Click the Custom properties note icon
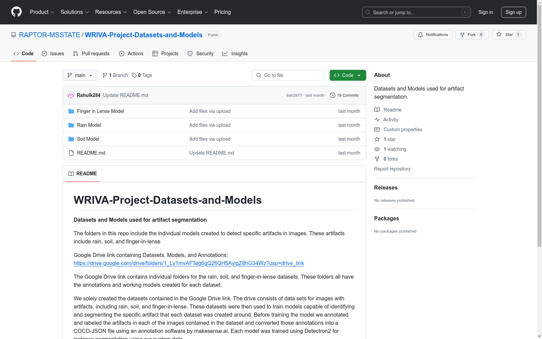 click(377, 129)
